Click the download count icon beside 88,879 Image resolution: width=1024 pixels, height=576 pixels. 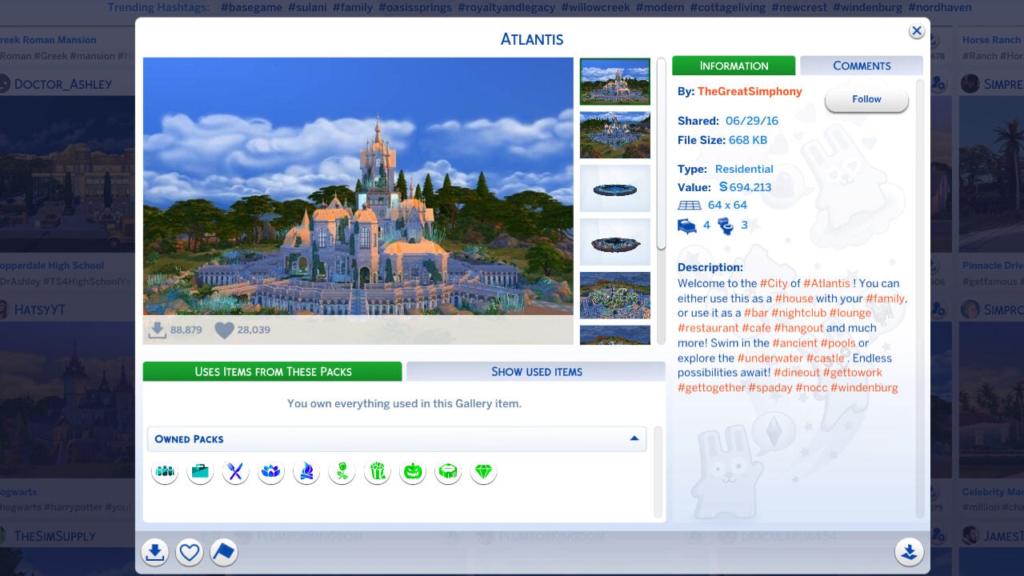tap(158, 330)
